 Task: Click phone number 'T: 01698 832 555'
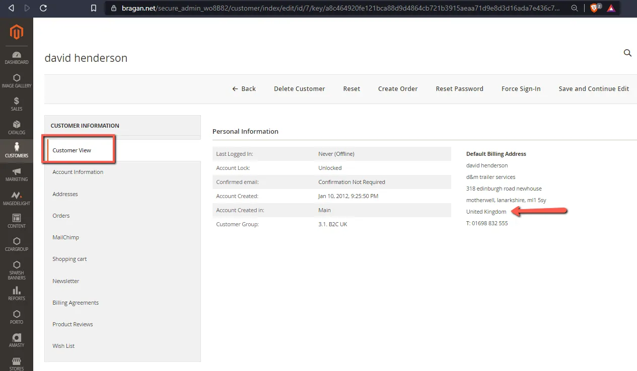[487, 223]
